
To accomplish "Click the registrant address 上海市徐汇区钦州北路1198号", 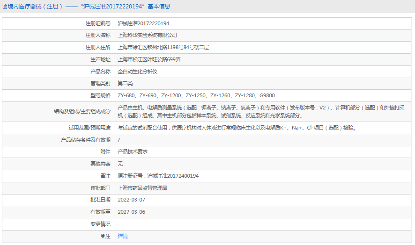I will [163, 47].
